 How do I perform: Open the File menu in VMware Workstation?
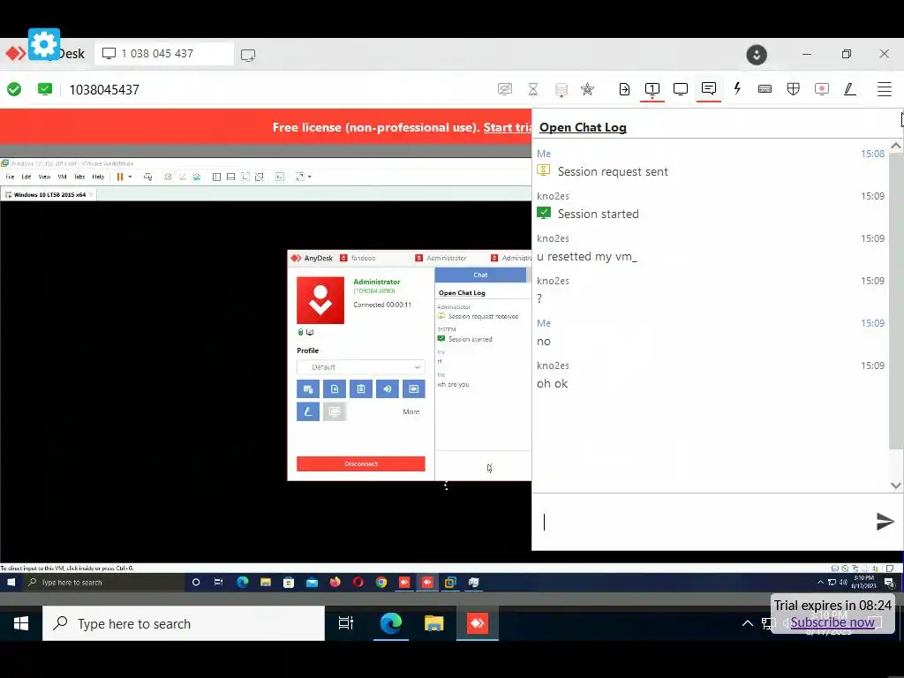click(x=10, y=177)
